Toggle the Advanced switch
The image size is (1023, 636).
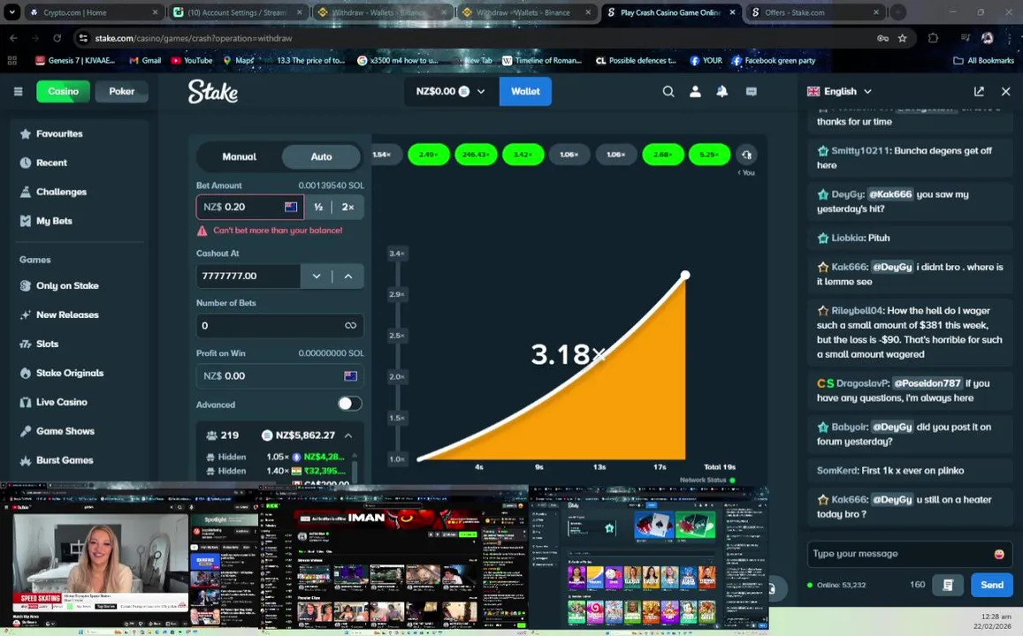click(349, 404)
